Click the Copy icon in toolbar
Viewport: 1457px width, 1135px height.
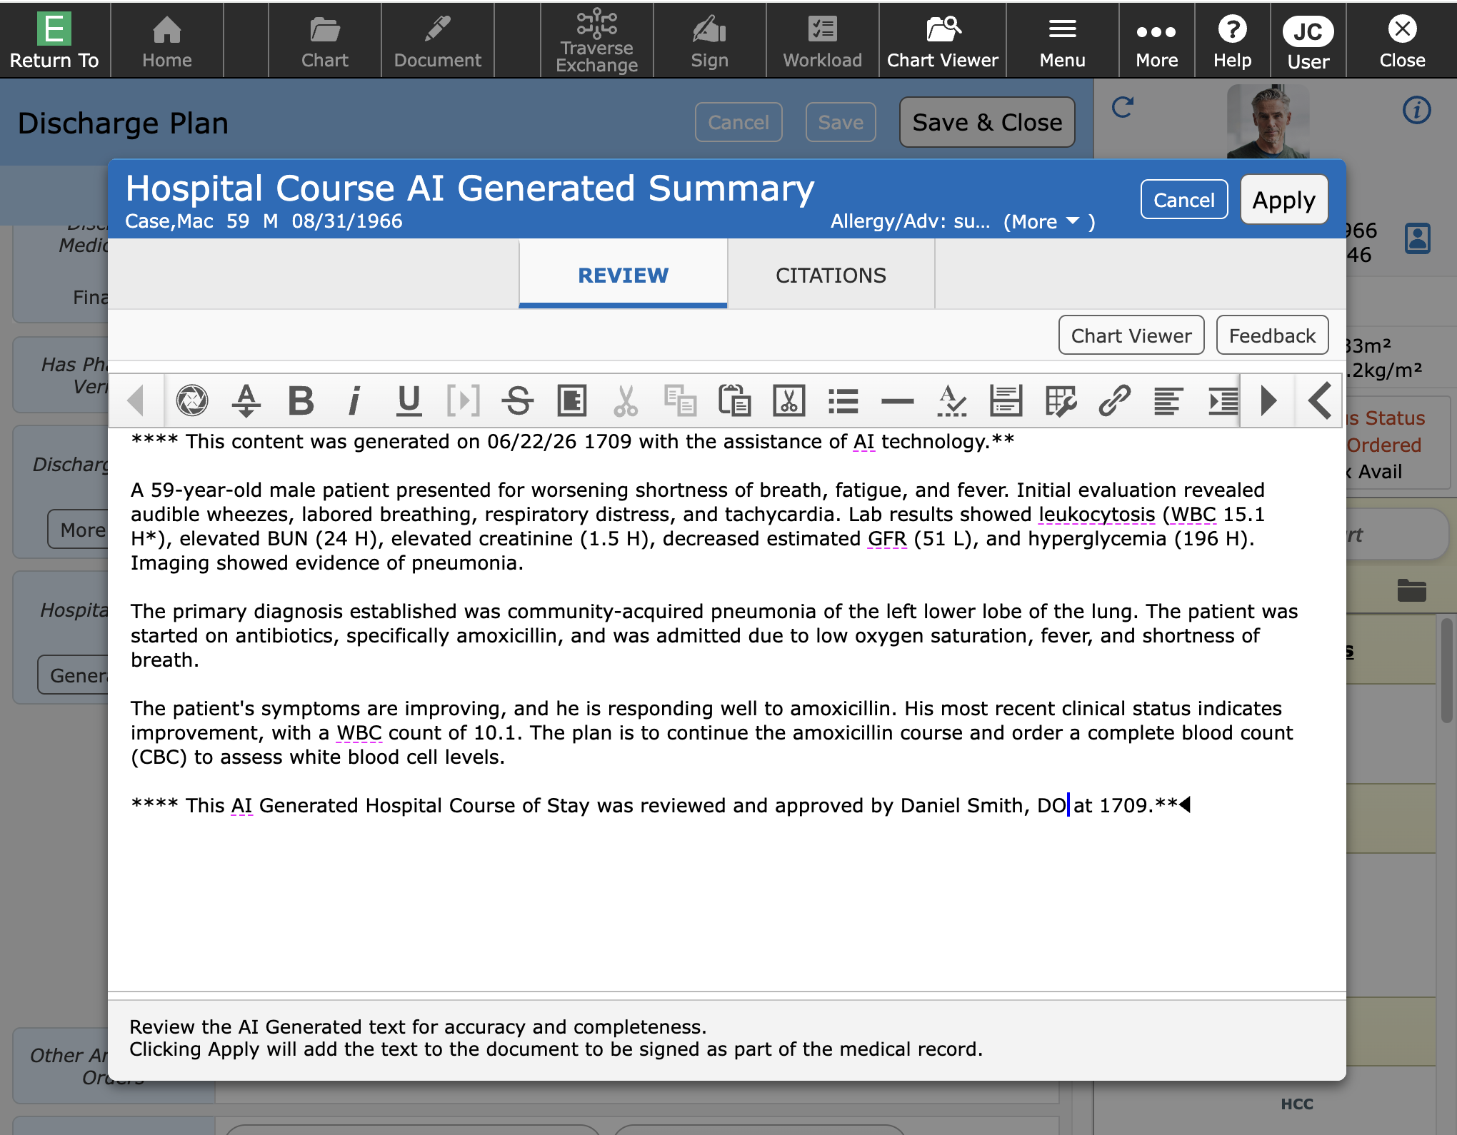point(680,400)
